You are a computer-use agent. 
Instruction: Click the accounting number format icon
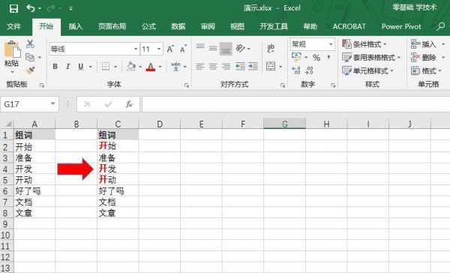tap(296, 57)
